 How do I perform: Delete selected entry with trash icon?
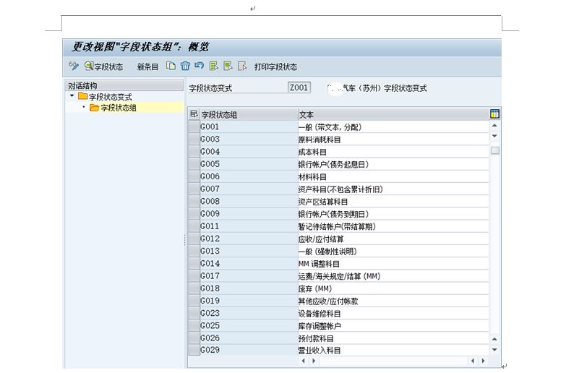coord(185,66)
